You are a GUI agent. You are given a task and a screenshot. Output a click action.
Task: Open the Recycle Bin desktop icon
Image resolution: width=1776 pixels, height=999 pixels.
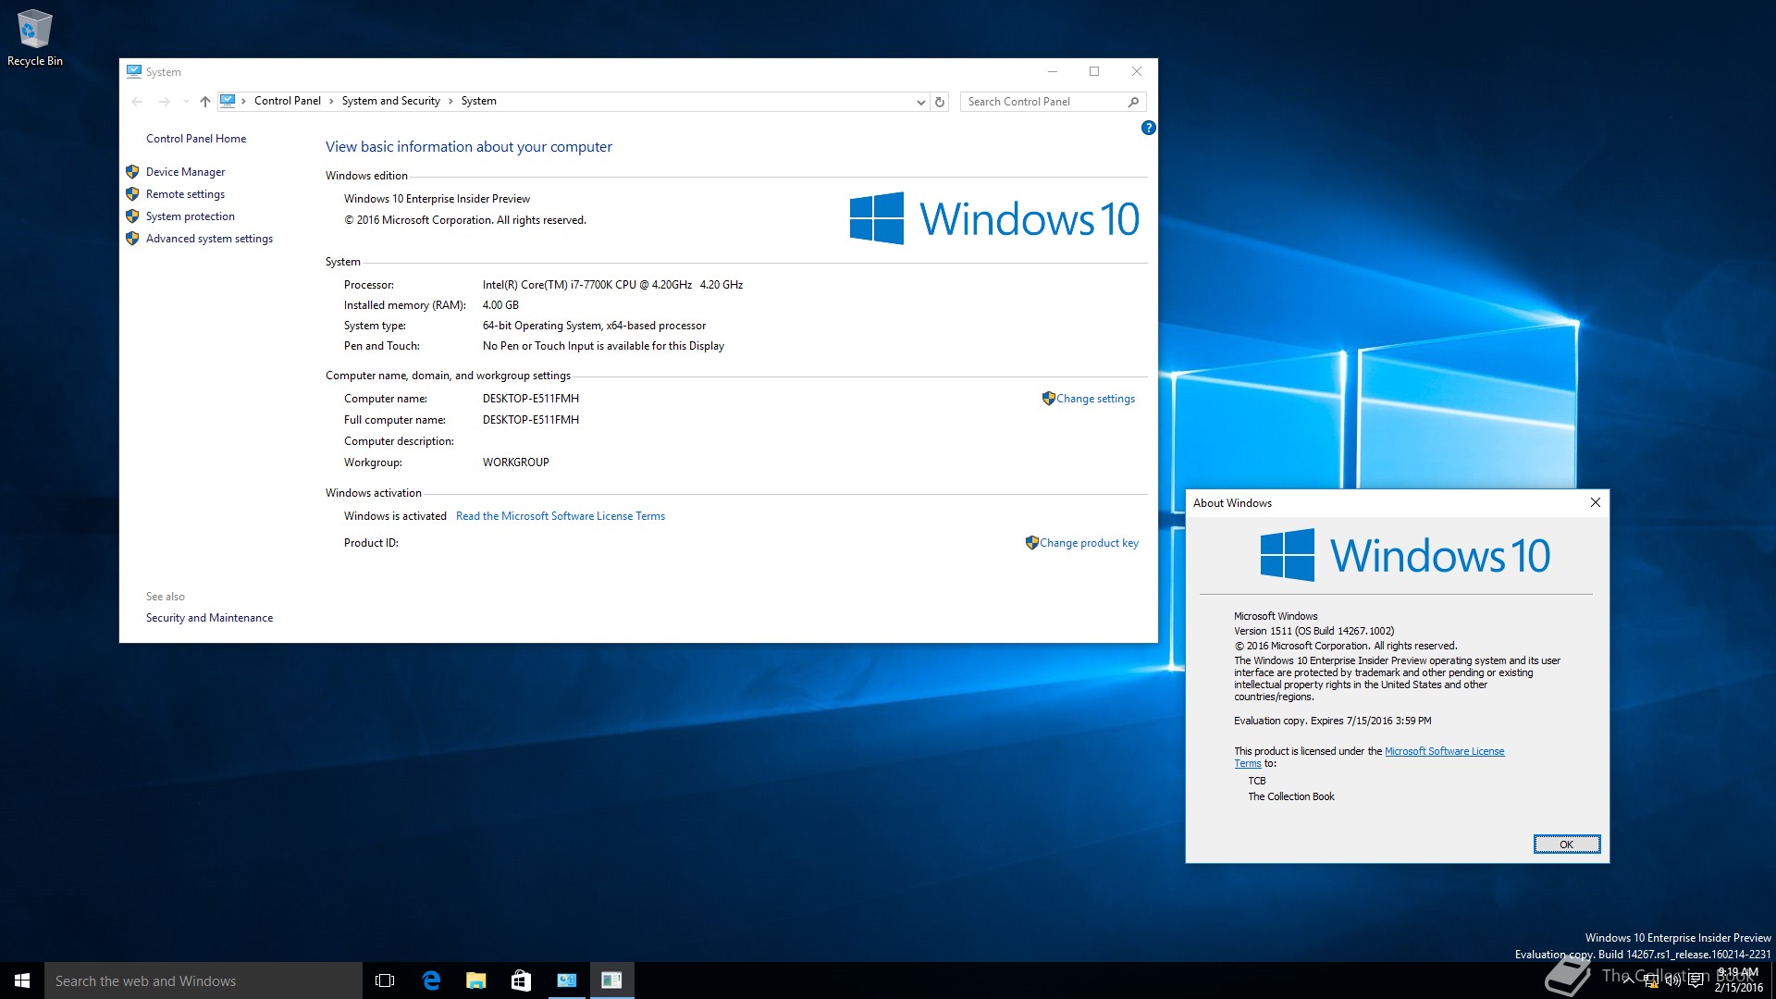click(x=35, y=37)
